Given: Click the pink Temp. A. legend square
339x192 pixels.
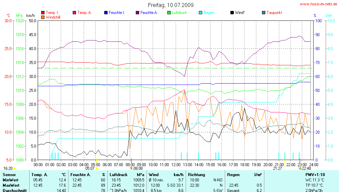Looking at the screenshot, I should [74, 13].
